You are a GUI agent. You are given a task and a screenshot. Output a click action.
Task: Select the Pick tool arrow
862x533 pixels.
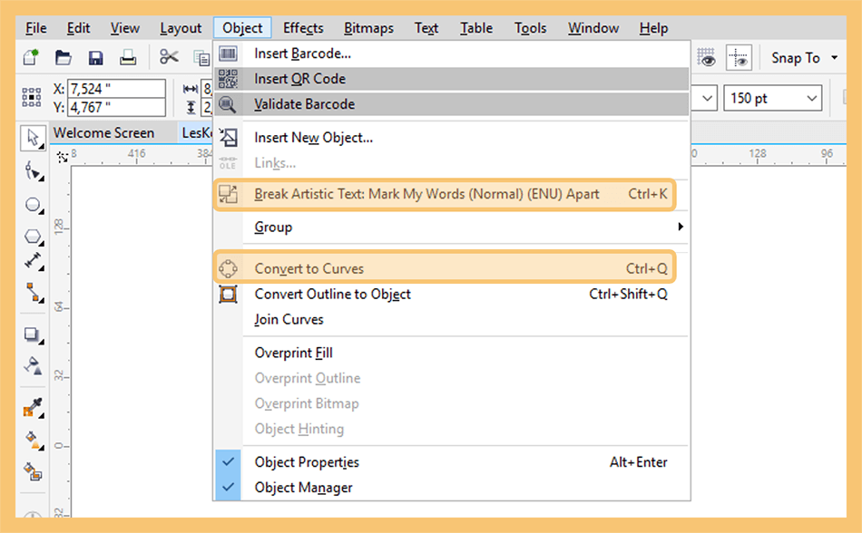(33, 137)
